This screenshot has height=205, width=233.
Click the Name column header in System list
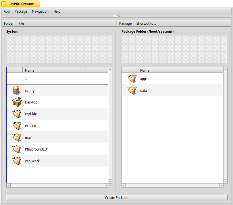(x=54, y=70)
